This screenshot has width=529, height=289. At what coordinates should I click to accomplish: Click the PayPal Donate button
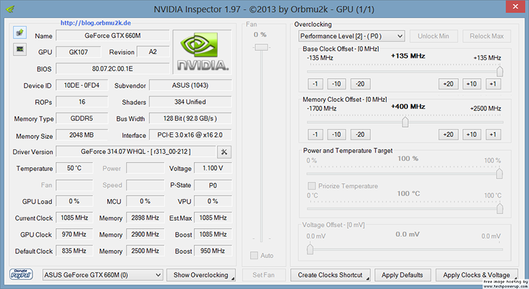21,274
